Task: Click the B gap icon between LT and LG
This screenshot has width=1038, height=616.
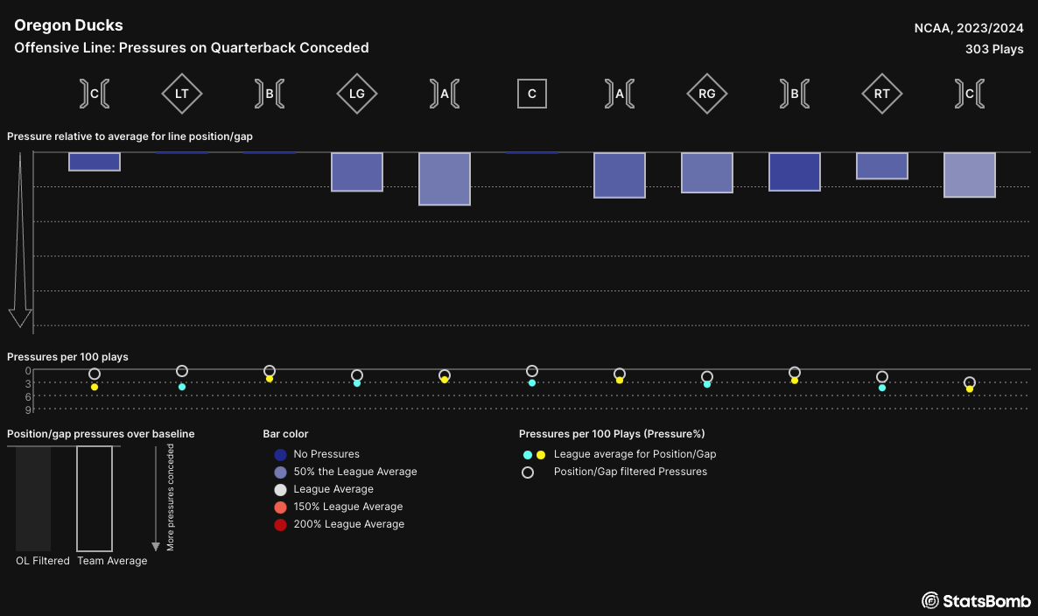Action: point(270,94)
